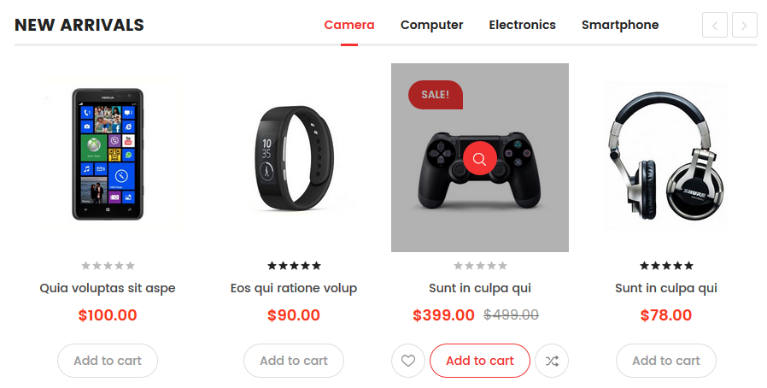Open the Nokia smartphone product image
Screen dimensions: 767x388
tap(108, 154)
